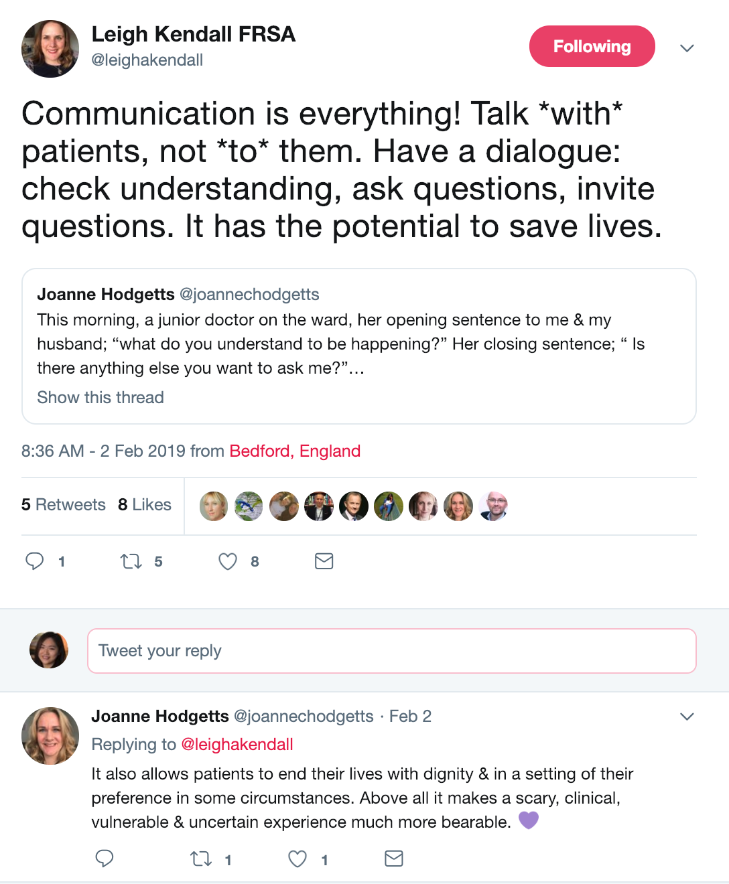
Task: Open Leigh Kendall's profile picture
Action: point(50,49)
